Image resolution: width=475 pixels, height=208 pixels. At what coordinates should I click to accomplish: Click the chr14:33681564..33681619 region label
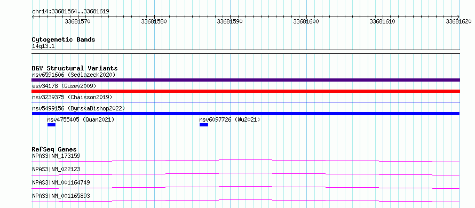(x=70, y=12)
